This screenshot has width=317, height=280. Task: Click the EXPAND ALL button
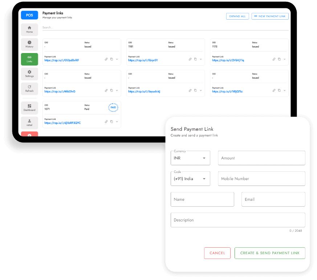(237, 16)
